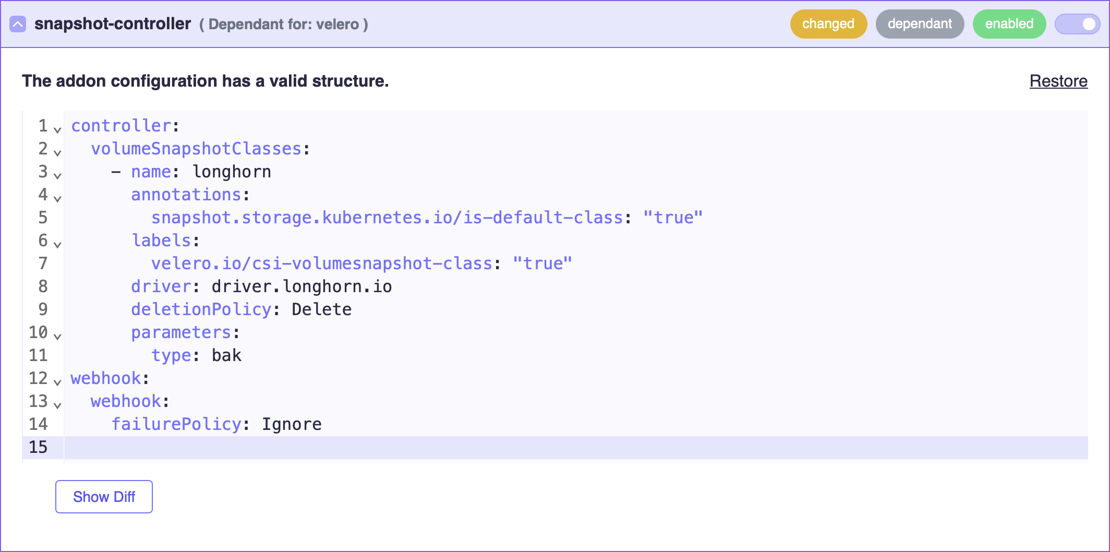The height and width of the screenshot is (552, 1110).
Task: Click the snapshot-controller addon title
Action: [113, 24]
